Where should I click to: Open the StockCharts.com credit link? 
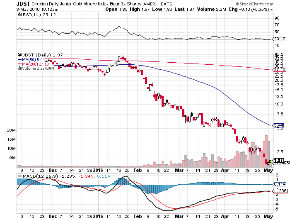pos(254,4)
